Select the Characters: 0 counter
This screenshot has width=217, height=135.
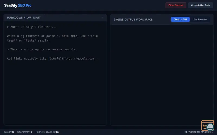tap(25, 132)
